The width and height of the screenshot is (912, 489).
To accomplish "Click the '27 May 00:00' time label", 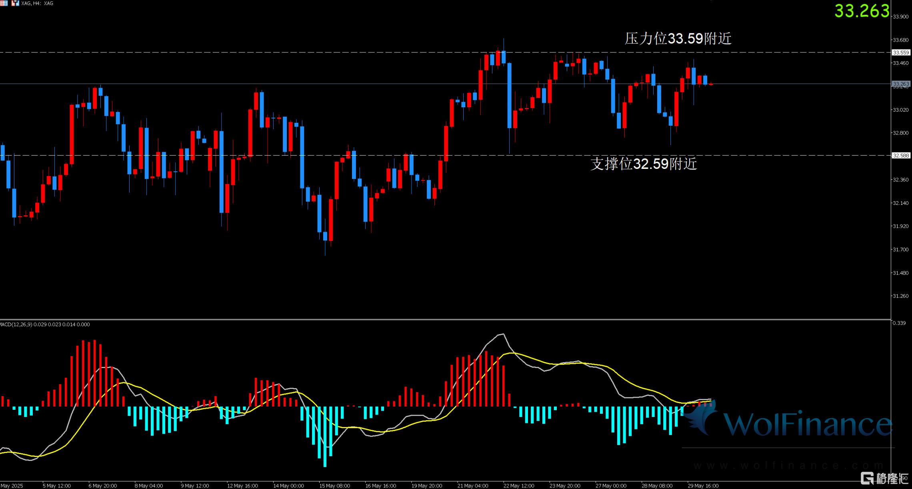I will click(x=611, y=486).
